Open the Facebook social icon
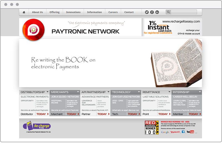The height and width of the screenshot is (155, 222). [x=152, y=12]
